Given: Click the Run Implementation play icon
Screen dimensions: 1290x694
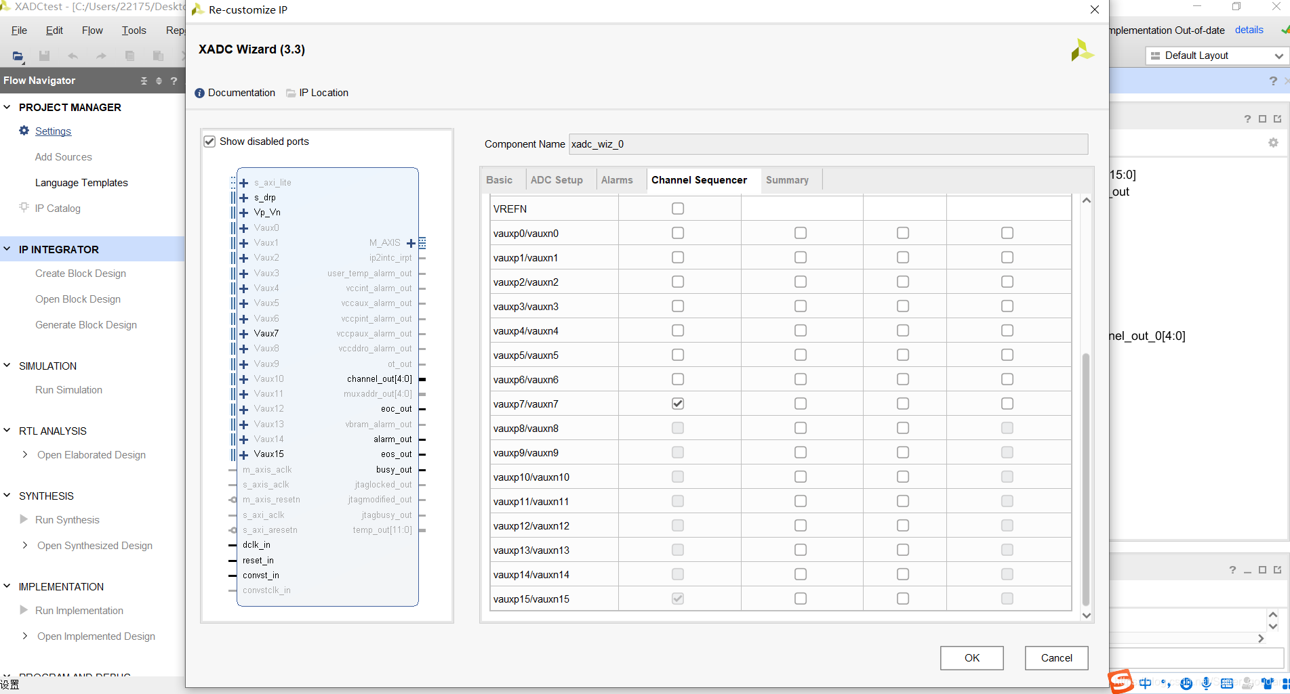Looking at the screenshot, I should tap(24, 610).
